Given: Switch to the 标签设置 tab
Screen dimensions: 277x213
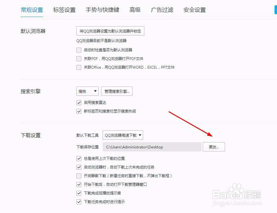Looking at the screenshot, I should [64, 10].
